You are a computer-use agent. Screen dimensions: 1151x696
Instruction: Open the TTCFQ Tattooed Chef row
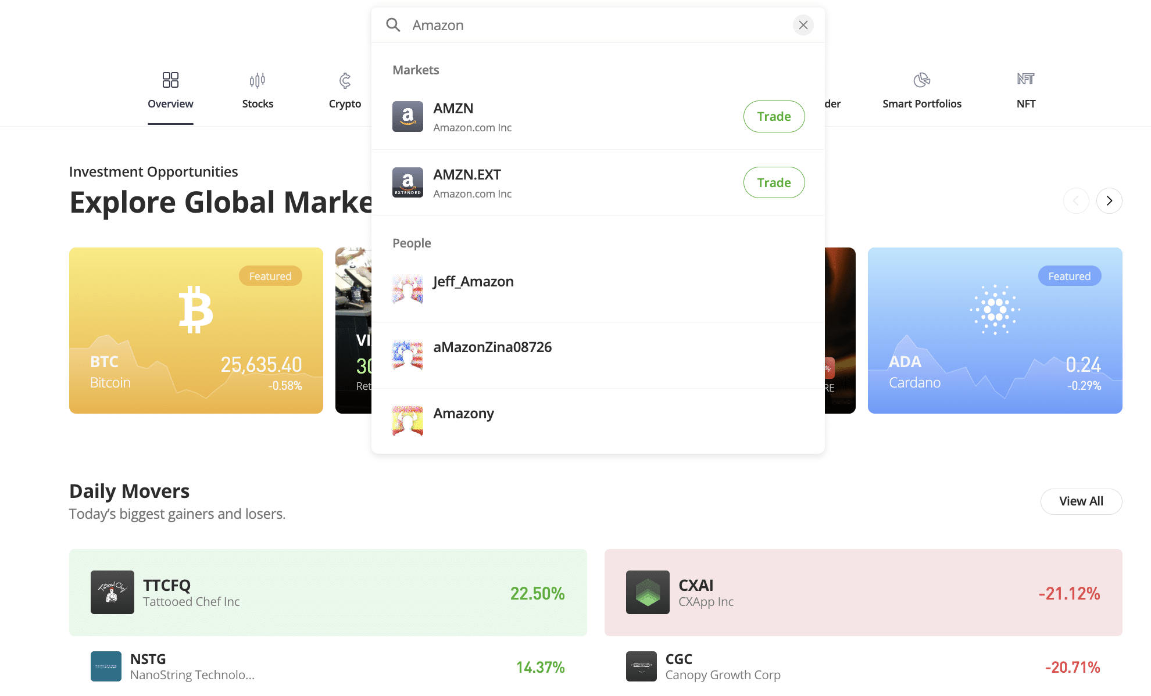click(x=328, y=593)
